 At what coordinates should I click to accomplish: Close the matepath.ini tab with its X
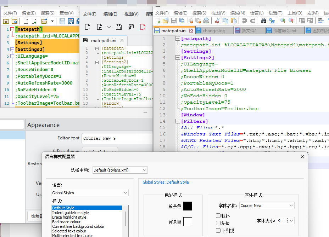coord(192,30)
